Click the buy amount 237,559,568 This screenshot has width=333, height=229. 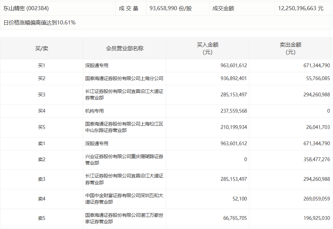234,111
